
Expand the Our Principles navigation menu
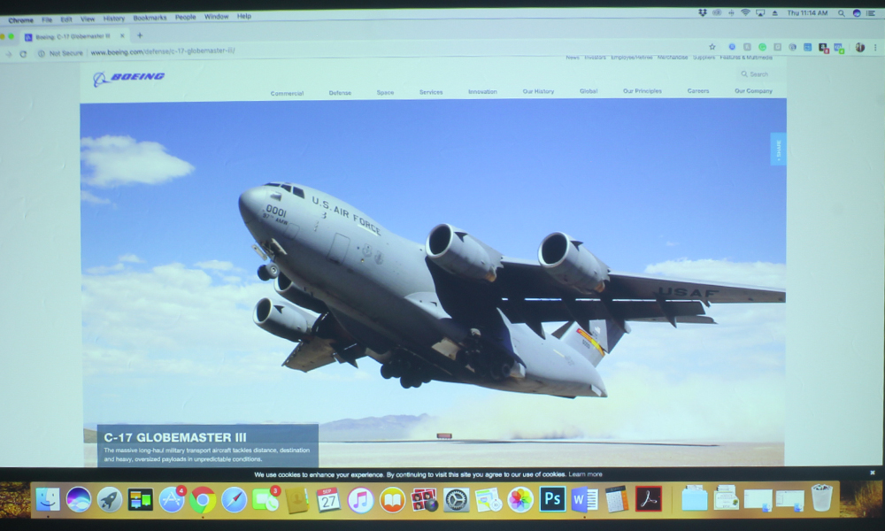click(x=643, y=91)
